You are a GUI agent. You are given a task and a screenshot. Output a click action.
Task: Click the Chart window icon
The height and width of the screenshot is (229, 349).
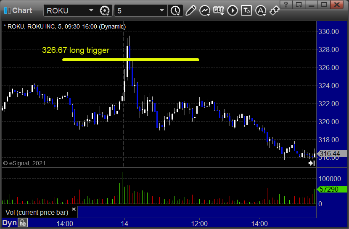click(7, 10)
